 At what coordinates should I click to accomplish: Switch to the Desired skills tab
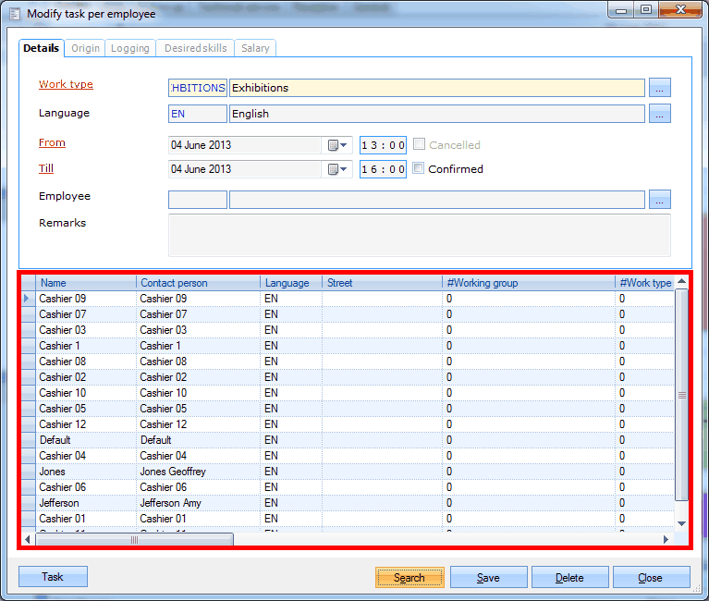194,48
